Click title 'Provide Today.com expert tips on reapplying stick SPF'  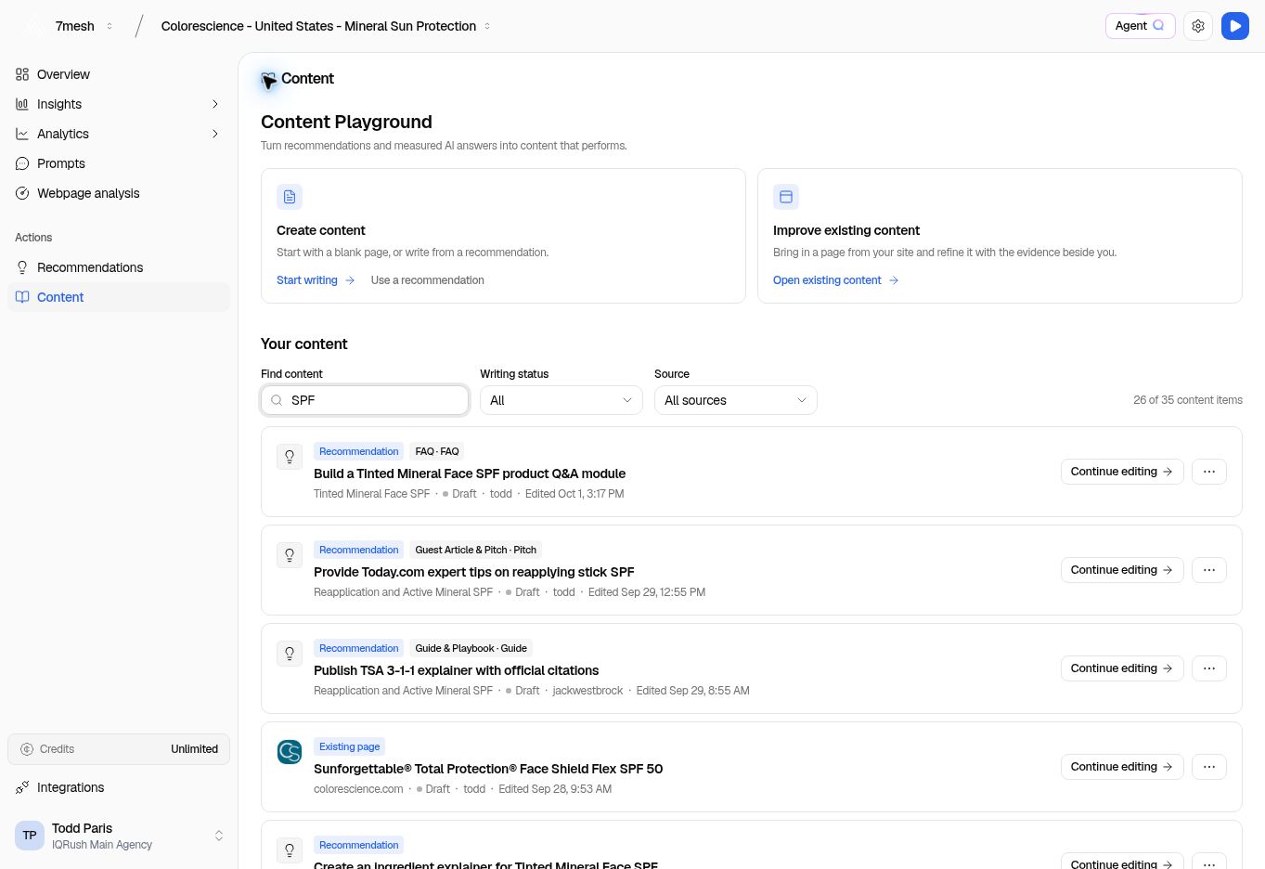474,572
